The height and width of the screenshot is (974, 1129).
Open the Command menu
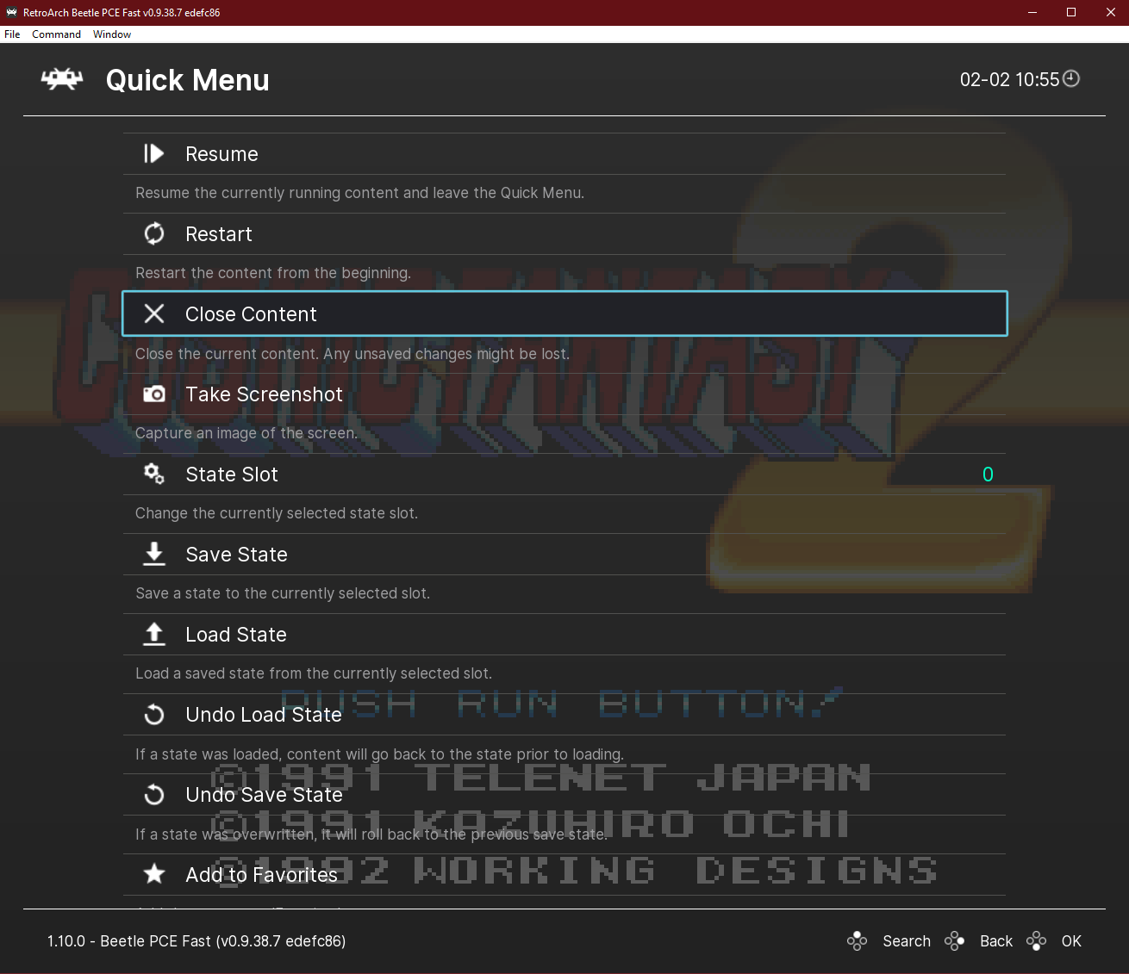(x=56, y=34)
